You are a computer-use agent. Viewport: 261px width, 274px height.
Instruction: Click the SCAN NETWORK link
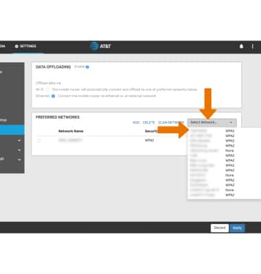pyautogui.click(x=171, y=123)
